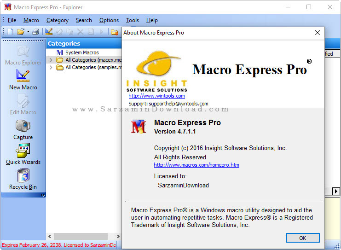Viewport: 341px width, 250px height.
Task: Open the Tools menu
Action: click(x=132, y=20)
